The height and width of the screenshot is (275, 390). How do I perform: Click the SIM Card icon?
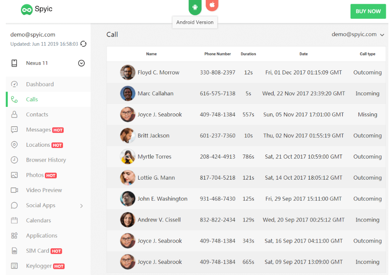(x=14, y=251)
